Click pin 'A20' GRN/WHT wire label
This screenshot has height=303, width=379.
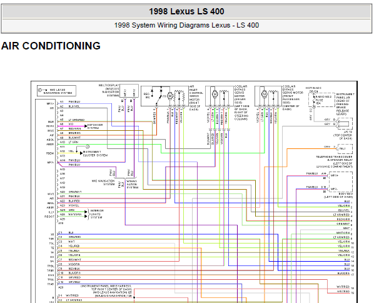pos(75,192)
